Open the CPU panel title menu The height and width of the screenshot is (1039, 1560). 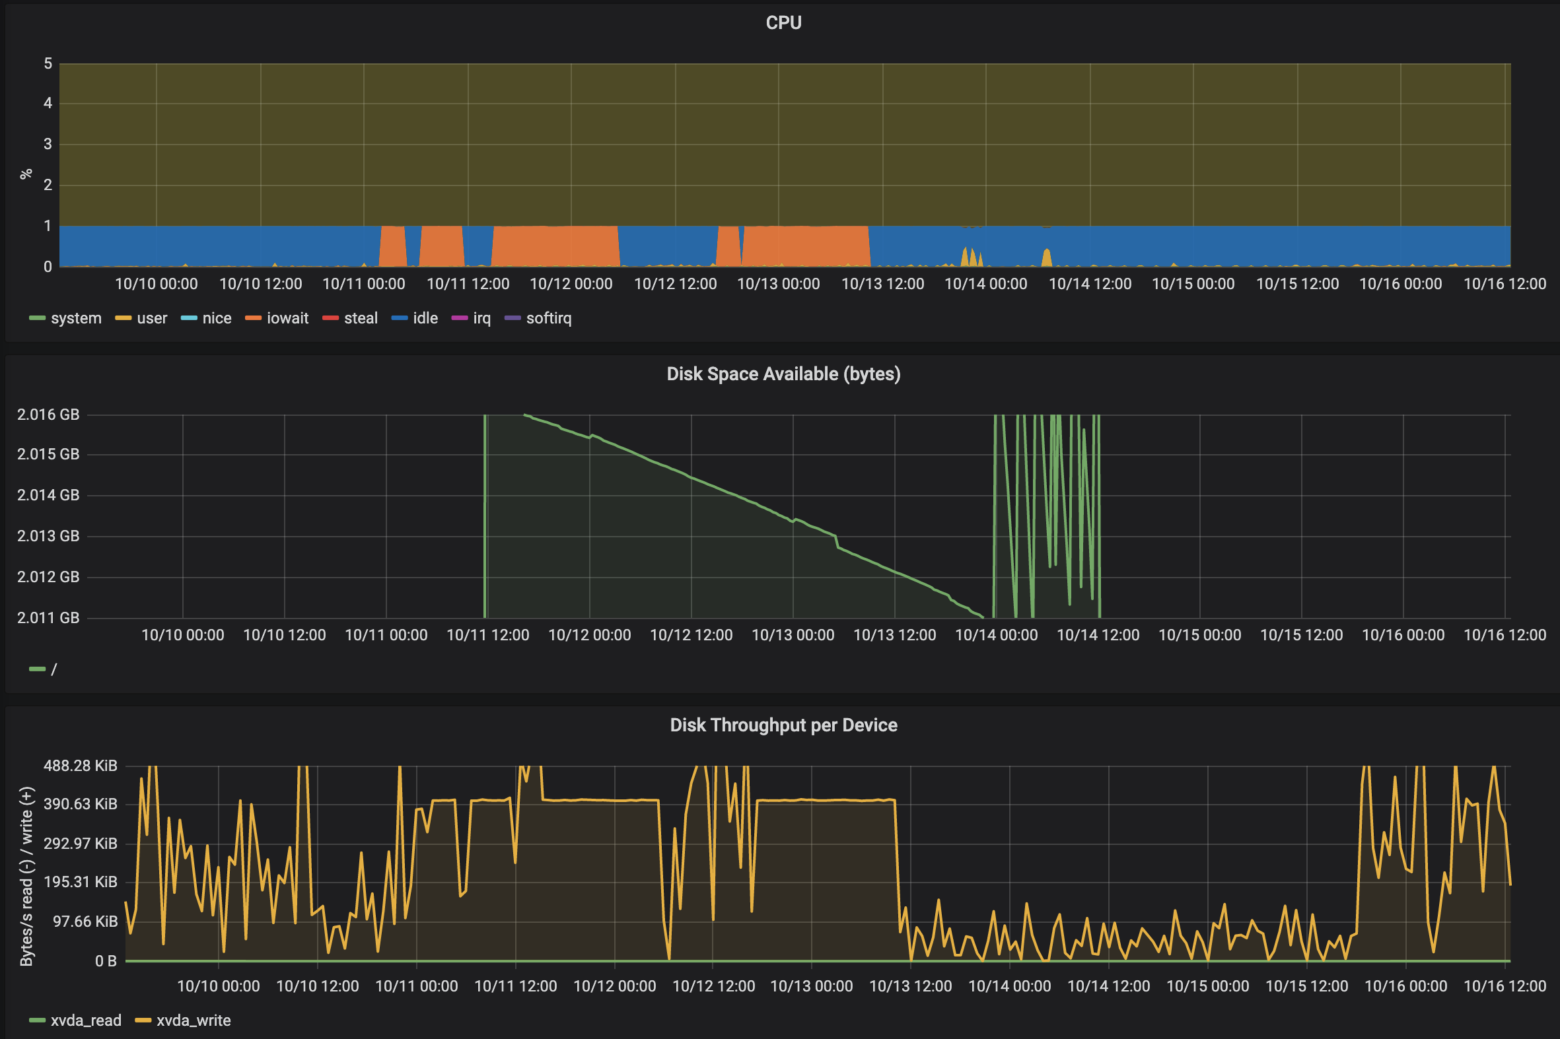point(783,23)
